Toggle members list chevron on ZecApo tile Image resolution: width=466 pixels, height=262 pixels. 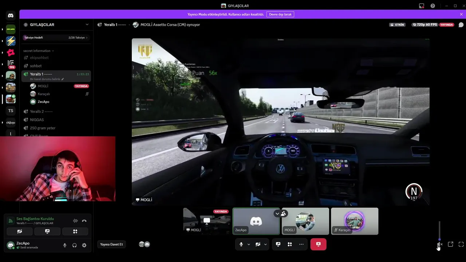[277, 214]
